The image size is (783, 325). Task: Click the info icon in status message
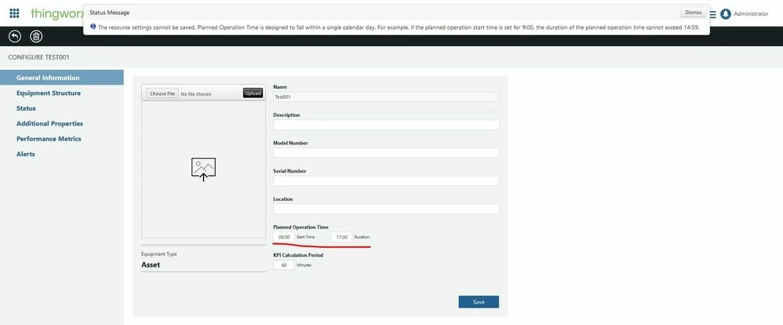click(93, 27)
